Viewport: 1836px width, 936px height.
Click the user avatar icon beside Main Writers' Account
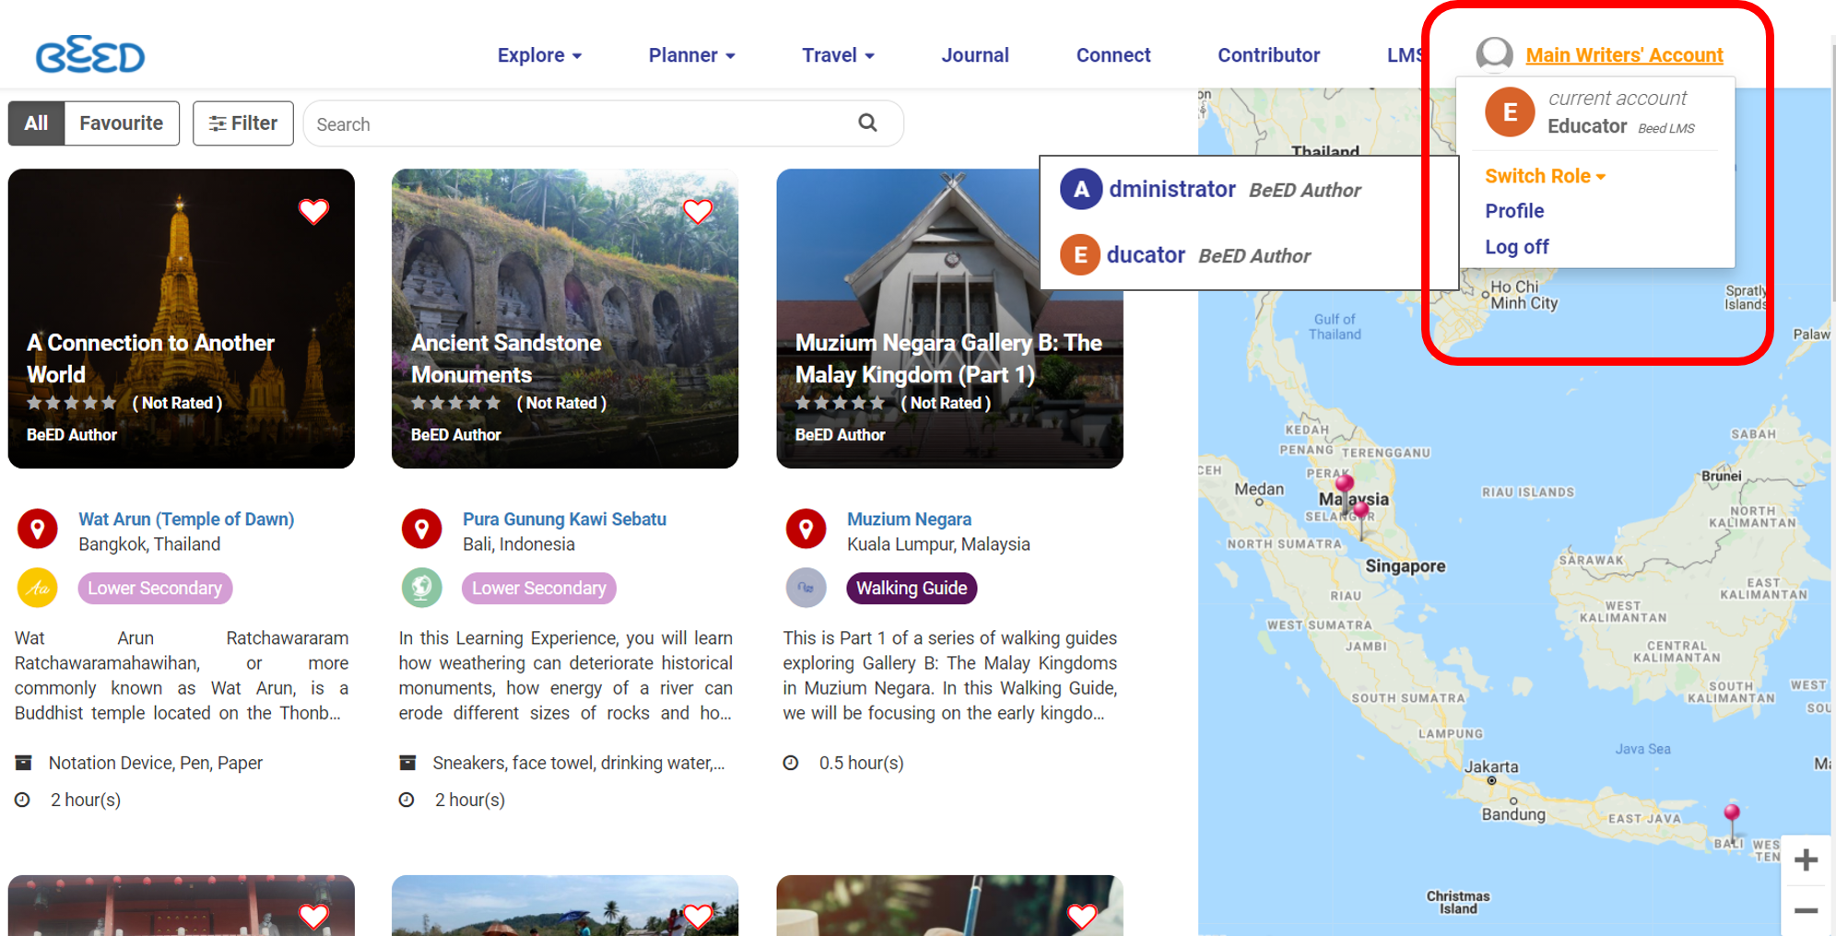(1494, 54)
